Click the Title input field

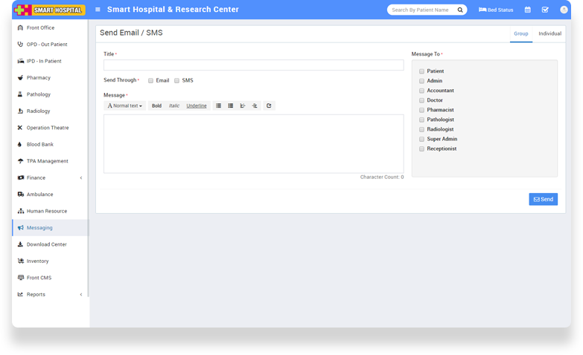253,65
